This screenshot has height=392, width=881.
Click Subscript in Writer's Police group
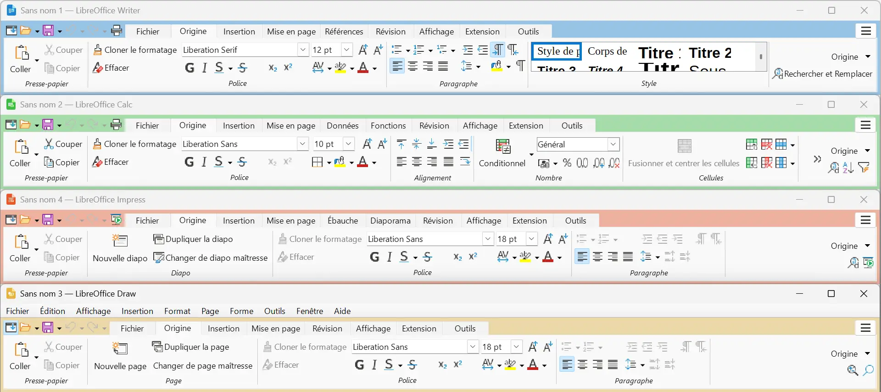click(273, 68)
